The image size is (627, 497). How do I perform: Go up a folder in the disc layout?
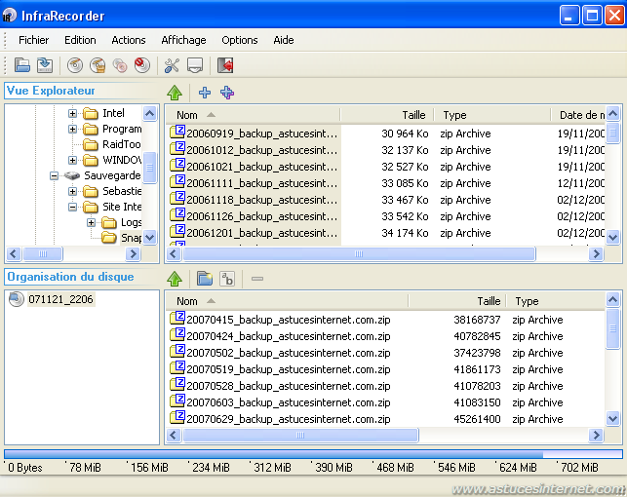coord(175,279)
